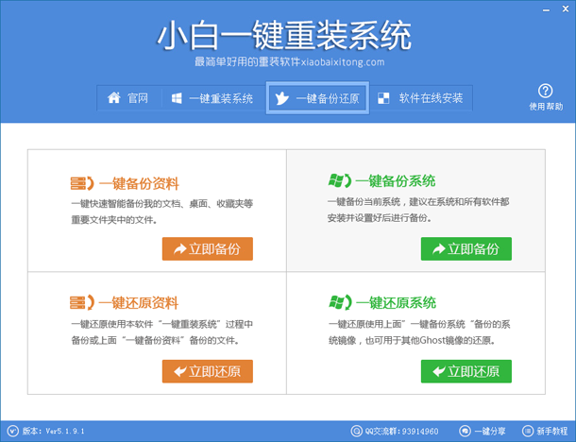The image size is (576, 442).
Task: Click the 使用帮助 label
Action: click(546, 107)
